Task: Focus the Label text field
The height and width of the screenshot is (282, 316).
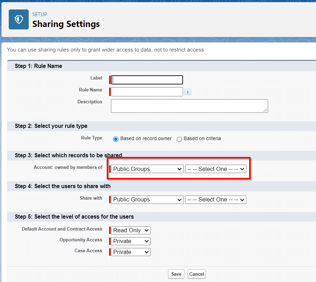Action: [147, 80]
